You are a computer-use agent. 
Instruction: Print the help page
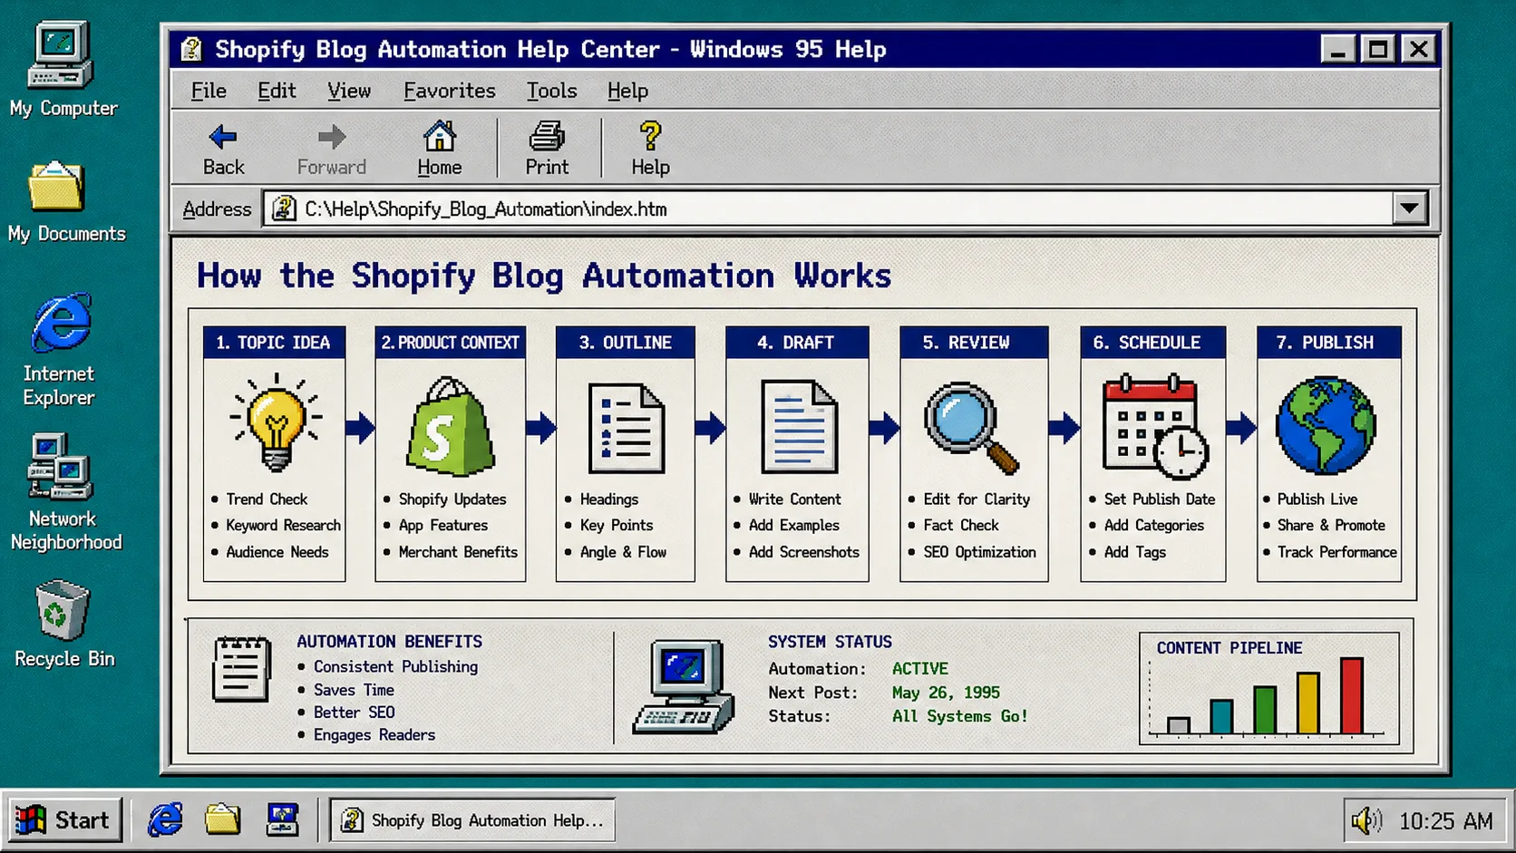[547, 149]
